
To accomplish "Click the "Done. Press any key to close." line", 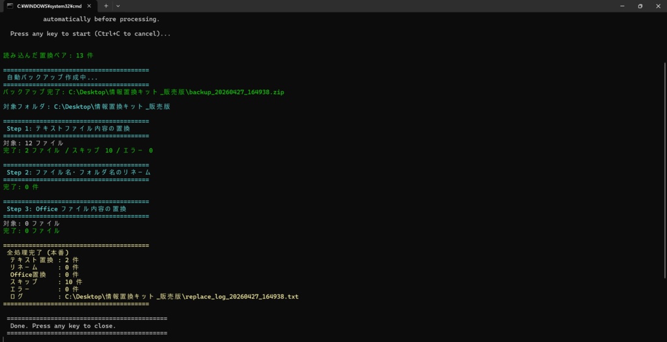I will pyautogui.click(x=63, y=326).
